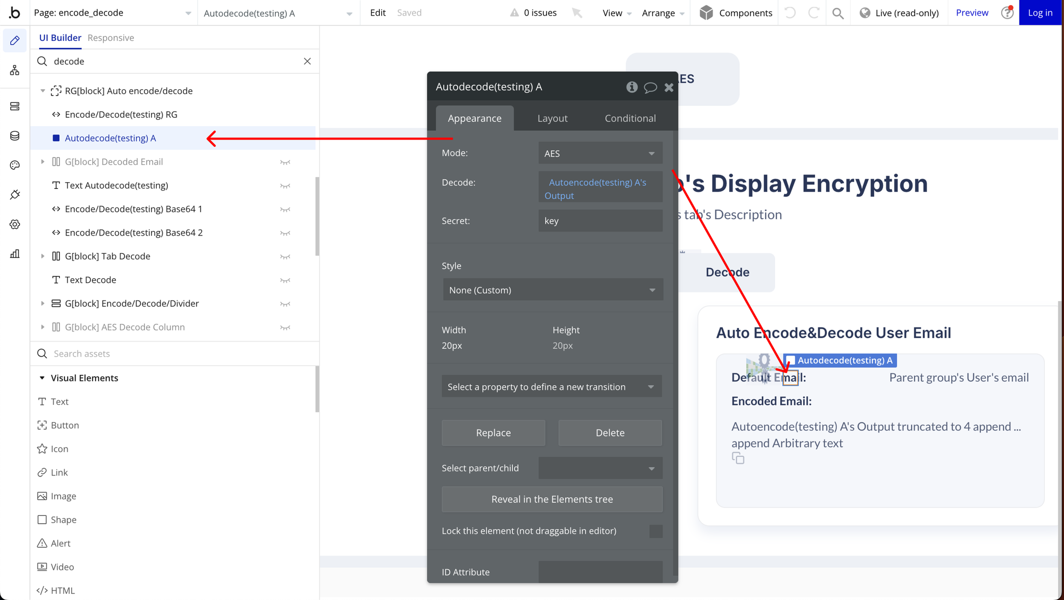Open the Logs chart icon
This screenshot has width=1064, height=600.
pyautogui.click(x=15, y=254)
